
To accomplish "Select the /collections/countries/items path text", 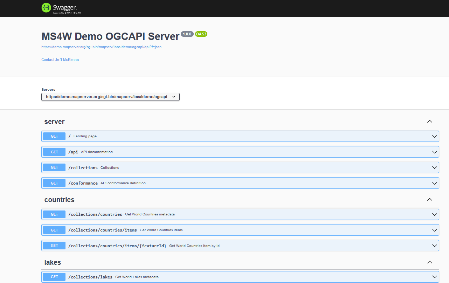I will click(x=103, y=230).
